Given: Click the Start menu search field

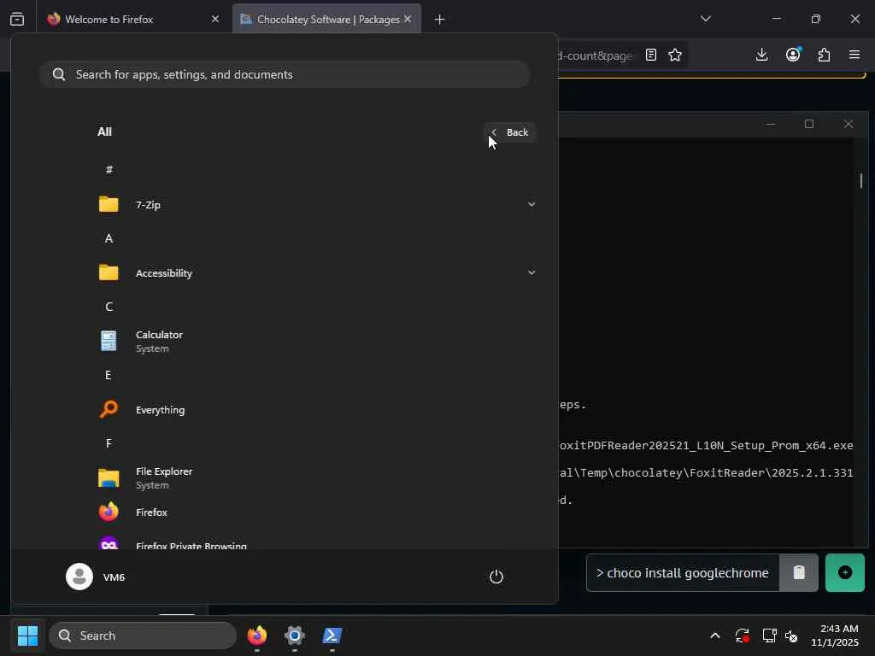Looking at the screenshot, I should (285, 74).
